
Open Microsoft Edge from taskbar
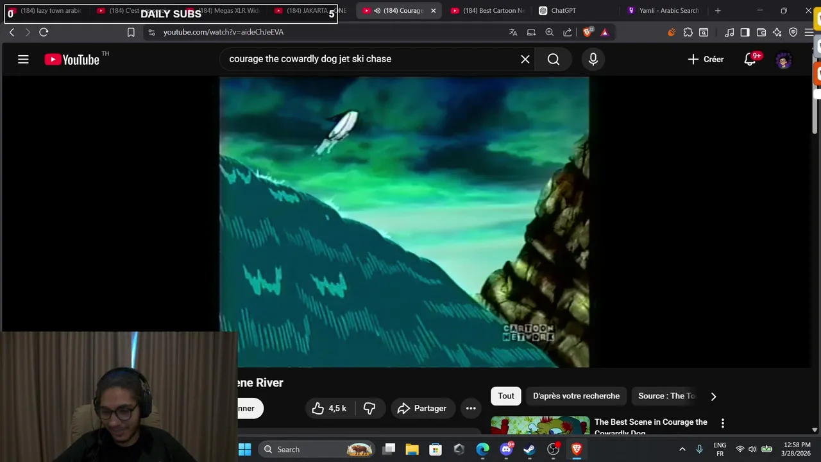tap(482, 450)
